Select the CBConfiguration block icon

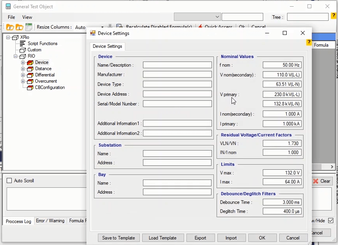[x=30, y=87]
